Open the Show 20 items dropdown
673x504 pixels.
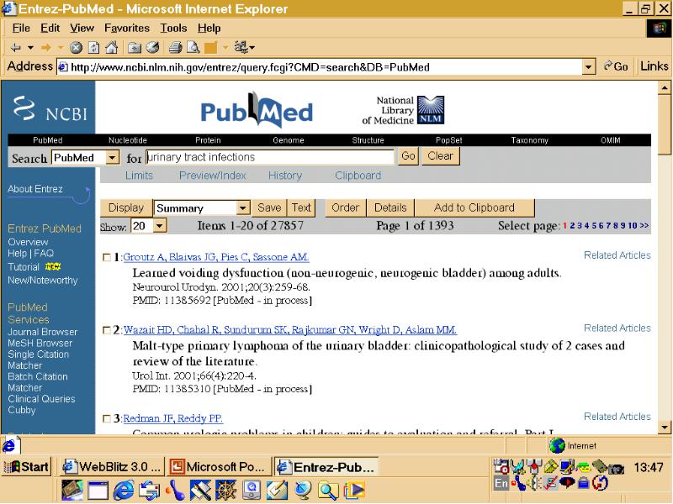coord(160,226)
